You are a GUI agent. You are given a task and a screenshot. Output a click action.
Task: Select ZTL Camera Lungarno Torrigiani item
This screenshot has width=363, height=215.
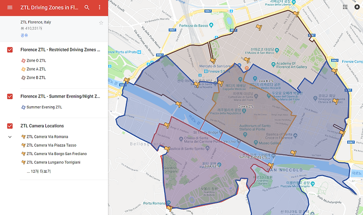(53, 162)
